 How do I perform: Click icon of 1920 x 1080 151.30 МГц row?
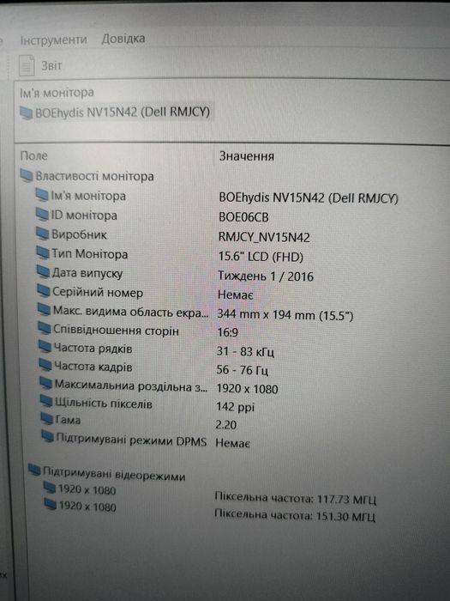point(51,504)
